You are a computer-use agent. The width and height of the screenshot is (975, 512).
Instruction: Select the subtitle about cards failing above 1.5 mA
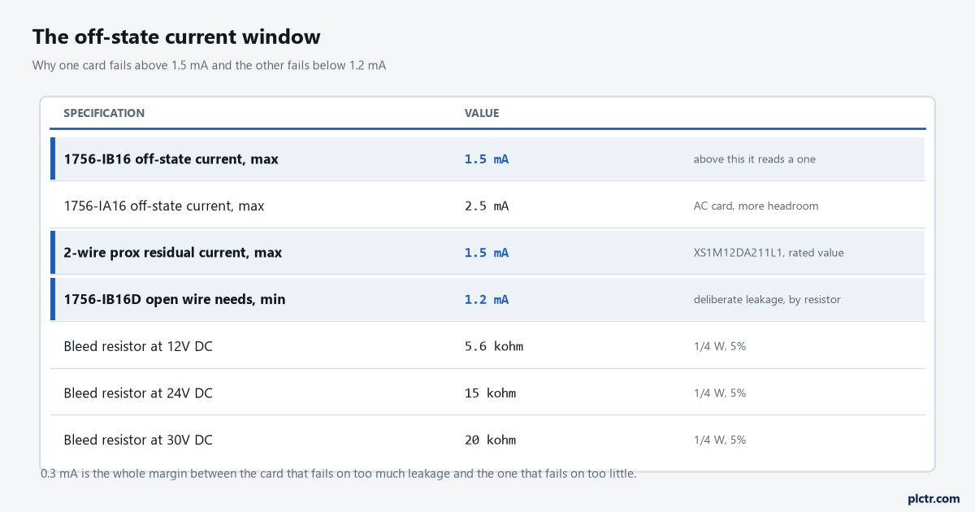[x=209, y=65]
